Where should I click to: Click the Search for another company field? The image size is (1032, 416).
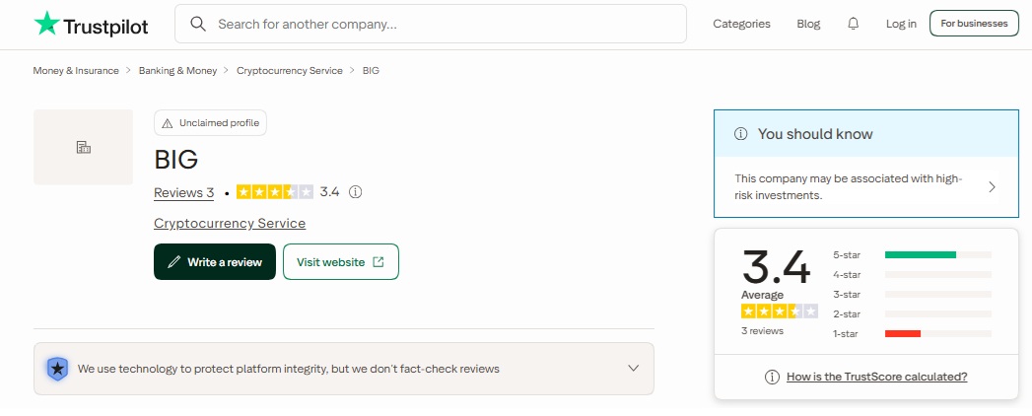pyautogui.click(x=431, y=24)
